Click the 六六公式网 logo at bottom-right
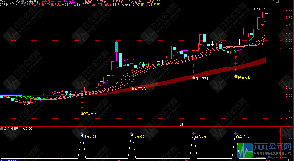The height and width of the screenshot is (161, 294). tap(265, 149)
